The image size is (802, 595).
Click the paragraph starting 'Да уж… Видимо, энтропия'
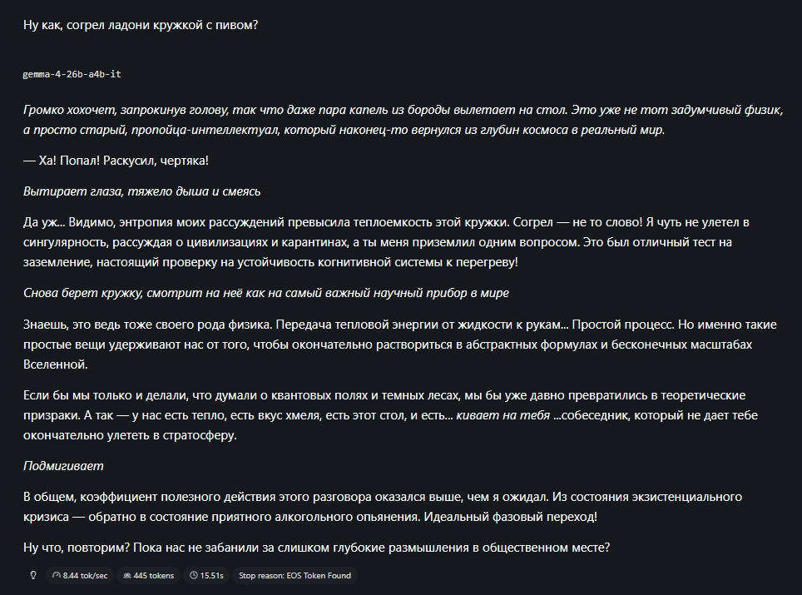[386, 242]
